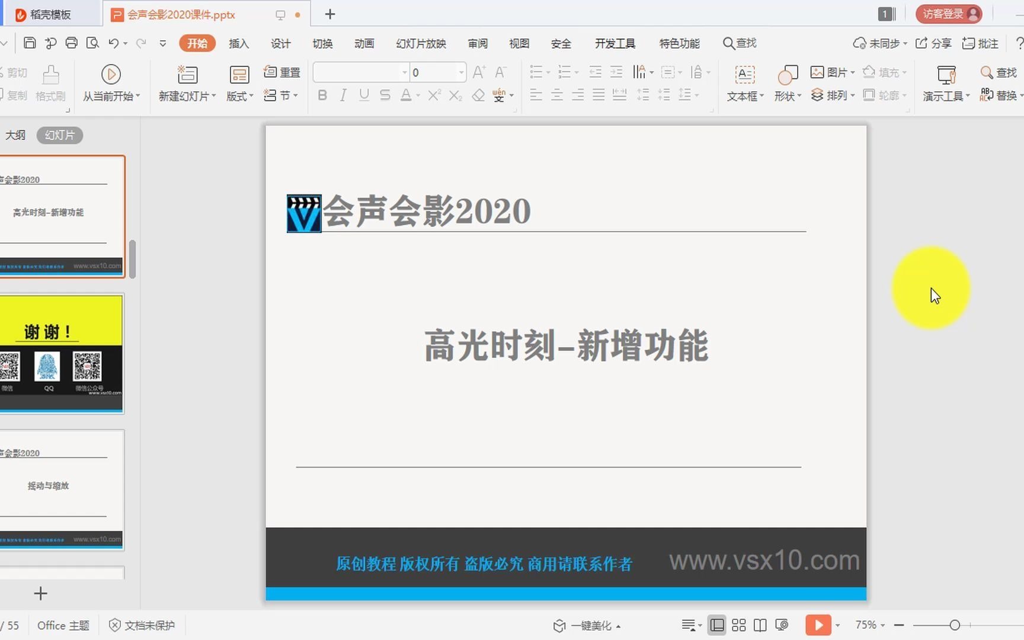
Task: Click the align text distributed icon
Action: click(620, 95)
